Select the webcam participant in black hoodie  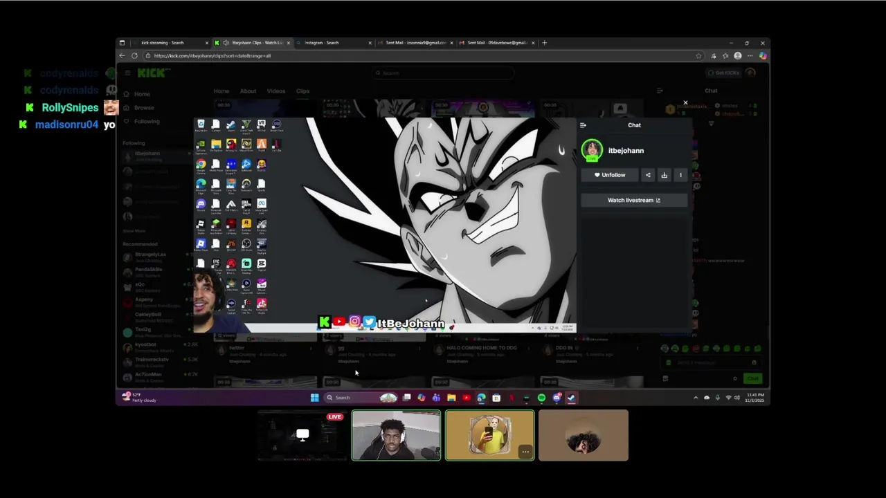[x=396, y=436]
